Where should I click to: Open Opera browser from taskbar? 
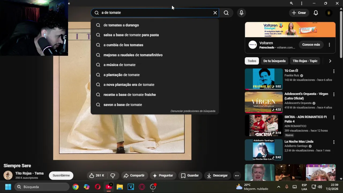pyautogui.click(x=98, y=187)
